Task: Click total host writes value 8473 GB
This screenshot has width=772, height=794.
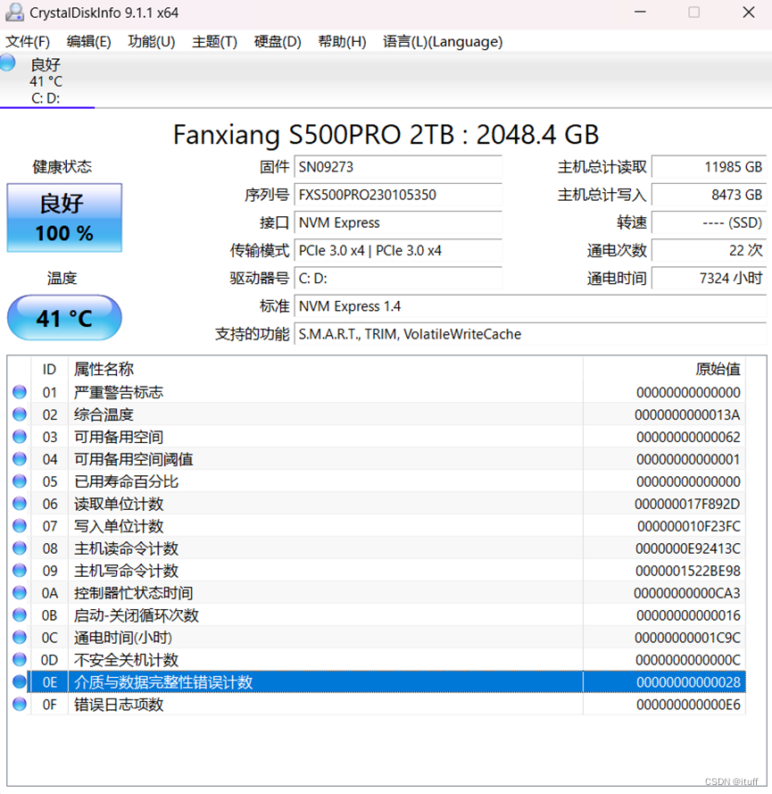Action: [710, 195]
